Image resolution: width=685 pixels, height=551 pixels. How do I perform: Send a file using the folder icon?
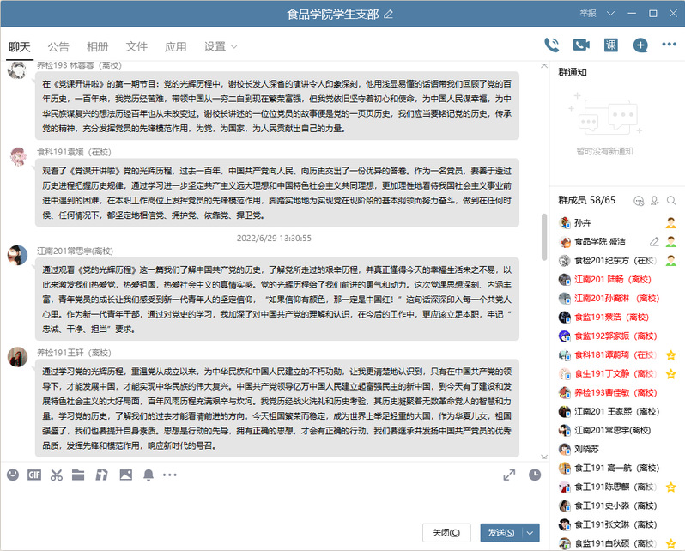[x=78, y=475]
